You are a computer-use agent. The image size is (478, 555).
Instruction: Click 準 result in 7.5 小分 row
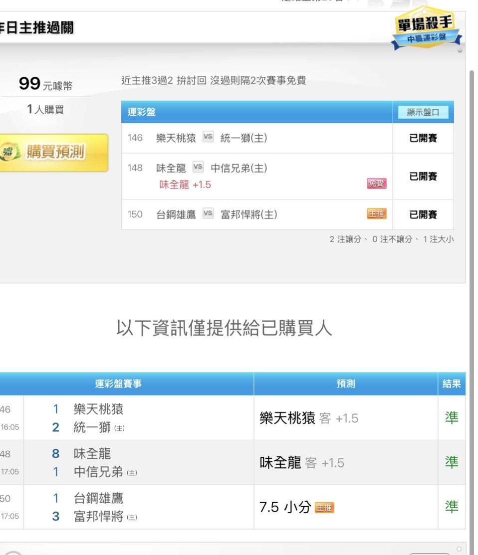coord(452,507)
